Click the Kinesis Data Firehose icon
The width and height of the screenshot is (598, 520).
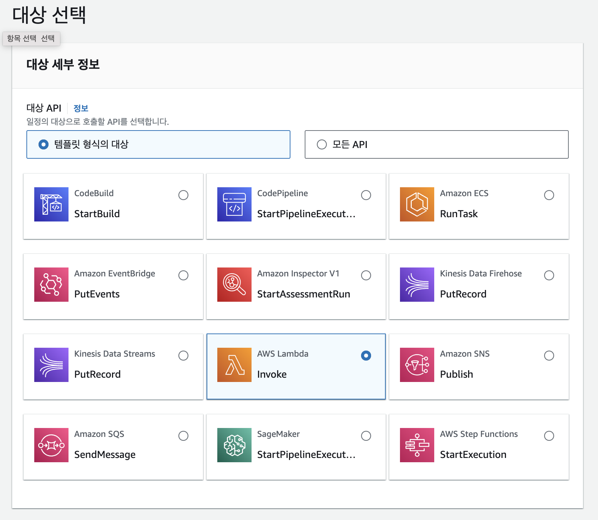(417, 285)
